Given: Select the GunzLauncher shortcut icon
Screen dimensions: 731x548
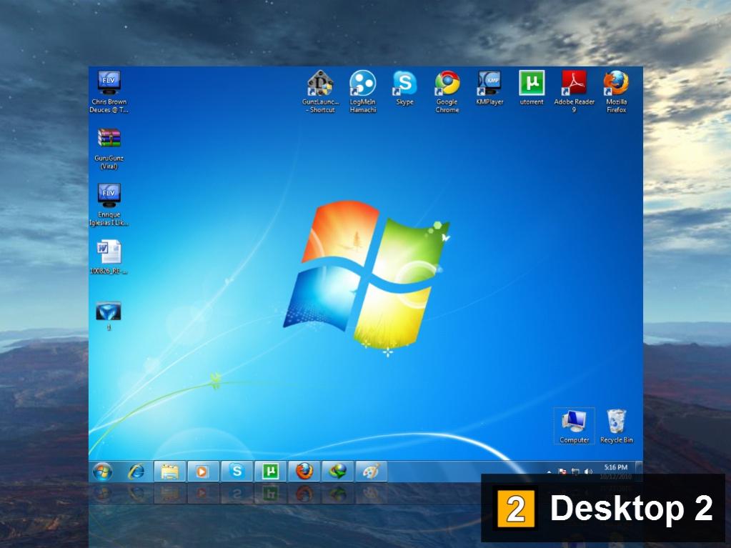Looking at the screenshot, I should point(320,91).
